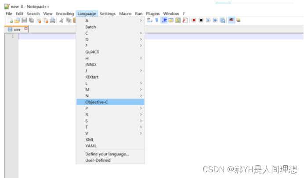304x178 pixels.
Task: Toggle Show All Characters pilcrow icon
Action: point(157,20)
